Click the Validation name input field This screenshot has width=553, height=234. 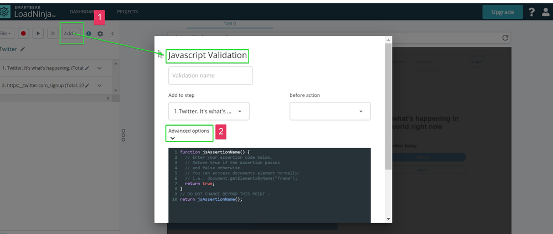point(210,75)
